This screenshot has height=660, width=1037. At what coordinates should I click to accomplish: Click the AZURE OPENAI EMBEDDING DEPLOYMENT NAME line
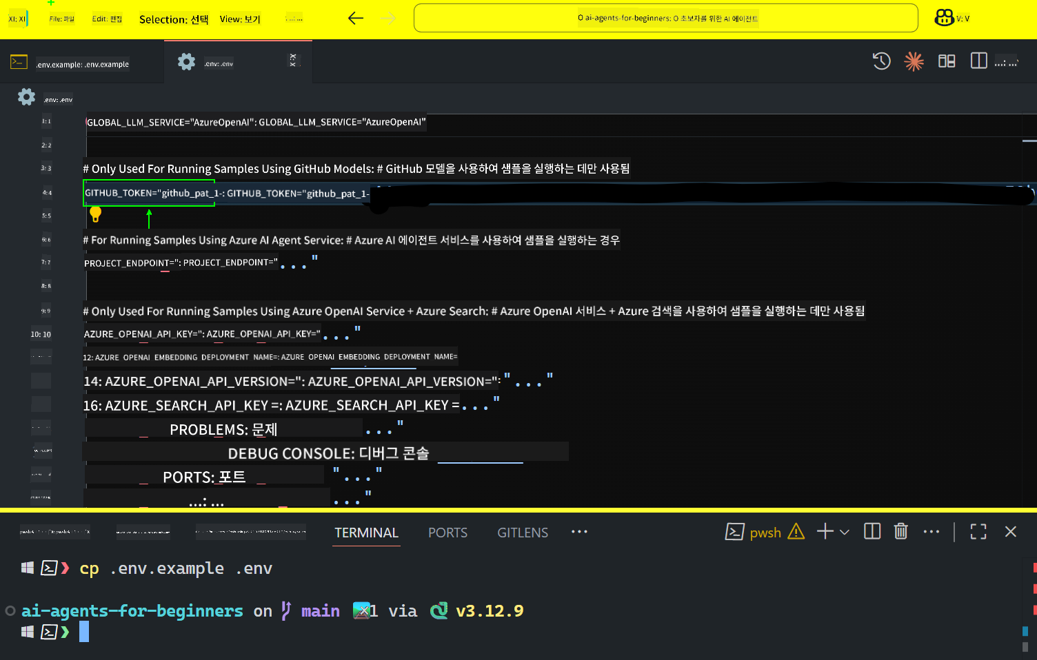tap(270, 358)
